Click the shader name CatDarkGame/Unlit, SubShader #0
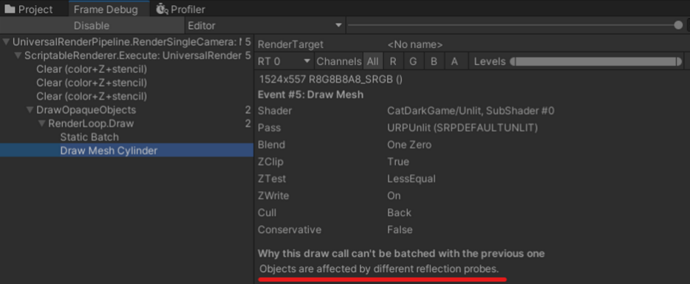 tap(471, 111)
